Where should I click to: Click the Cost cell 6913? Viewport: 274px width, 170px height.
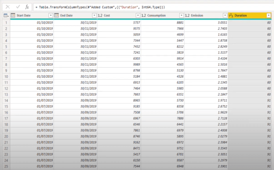(x=119, y=82)
